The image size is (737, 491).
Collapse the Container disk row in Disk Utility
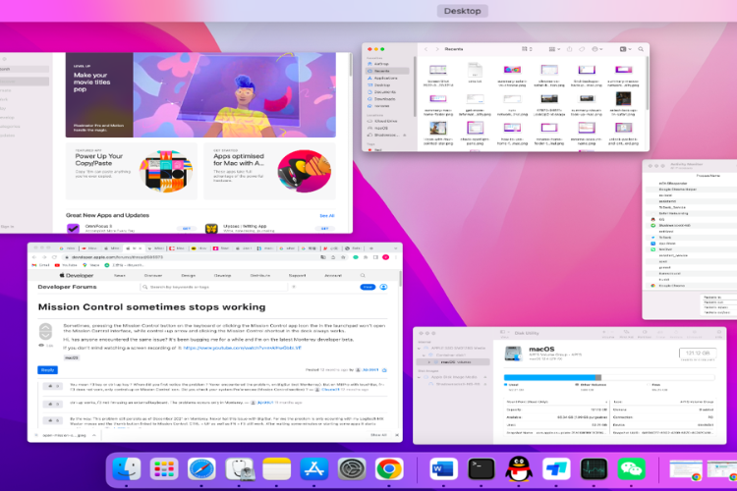pyautogui.click(x=424, y=355)
